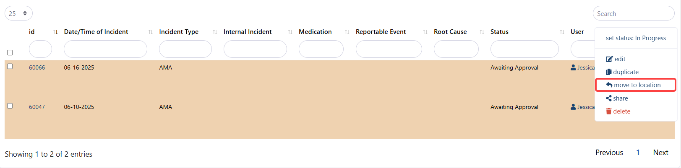Check the box for incident 60047
681x168 pixels.
pyautogui.click(x=10, y=106)
